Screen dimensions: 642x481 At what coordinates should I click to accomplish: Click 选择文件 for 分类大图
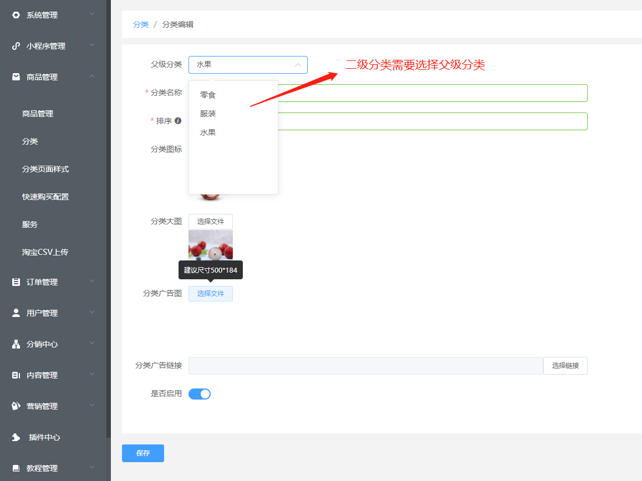click(211, 222)
